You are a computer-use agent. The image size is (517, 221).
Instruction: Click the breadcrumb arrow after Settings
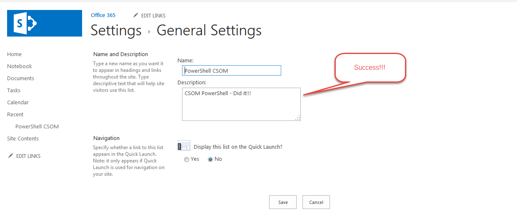149,32
